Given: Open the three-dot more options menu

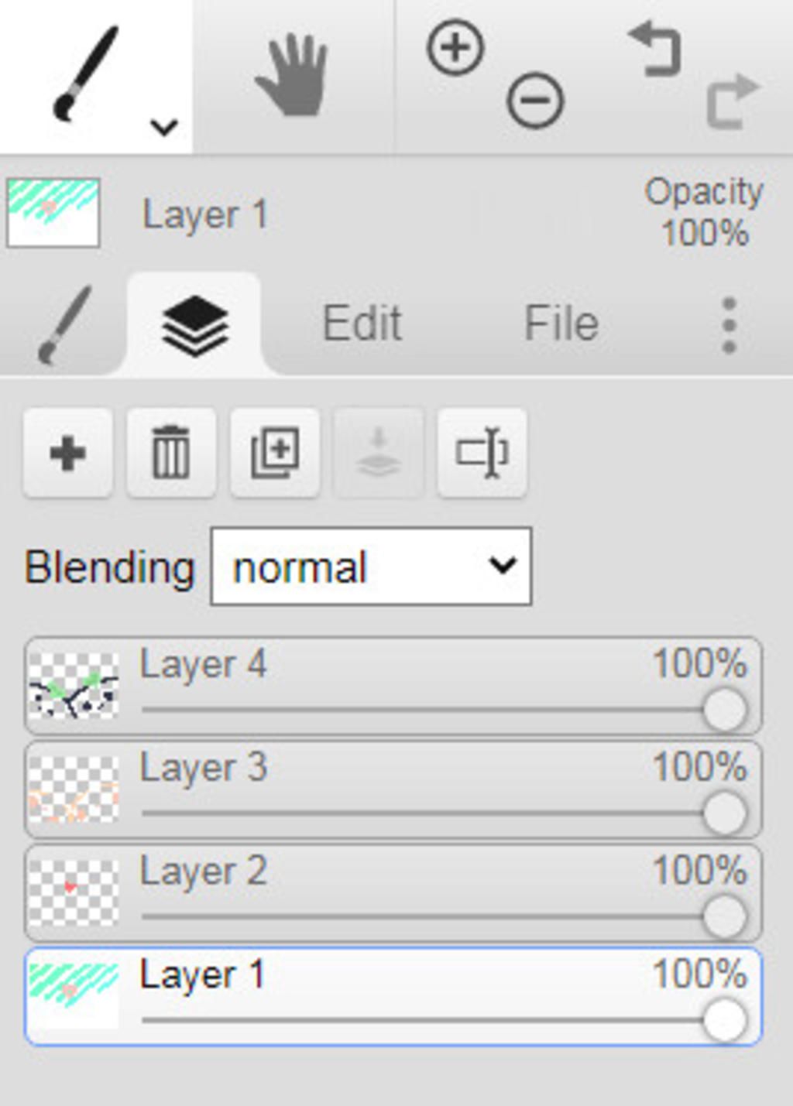Looking at the screenshot, I should click(x=729, y=326).
